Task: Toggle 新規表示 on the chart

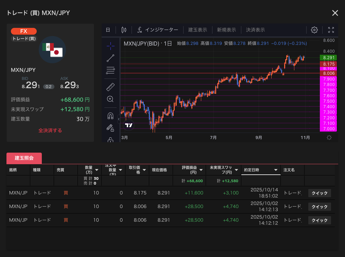Action: tap(226, 30)
